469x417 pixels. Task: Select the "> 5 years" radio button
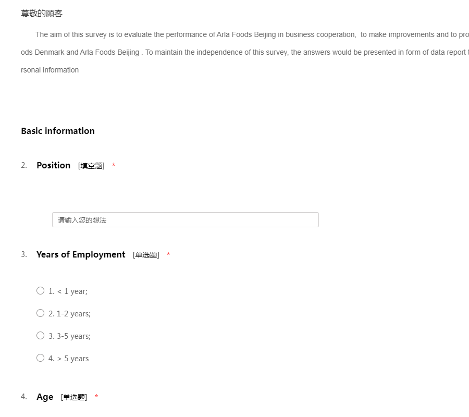pyautogui.click(x=41, y=358)
